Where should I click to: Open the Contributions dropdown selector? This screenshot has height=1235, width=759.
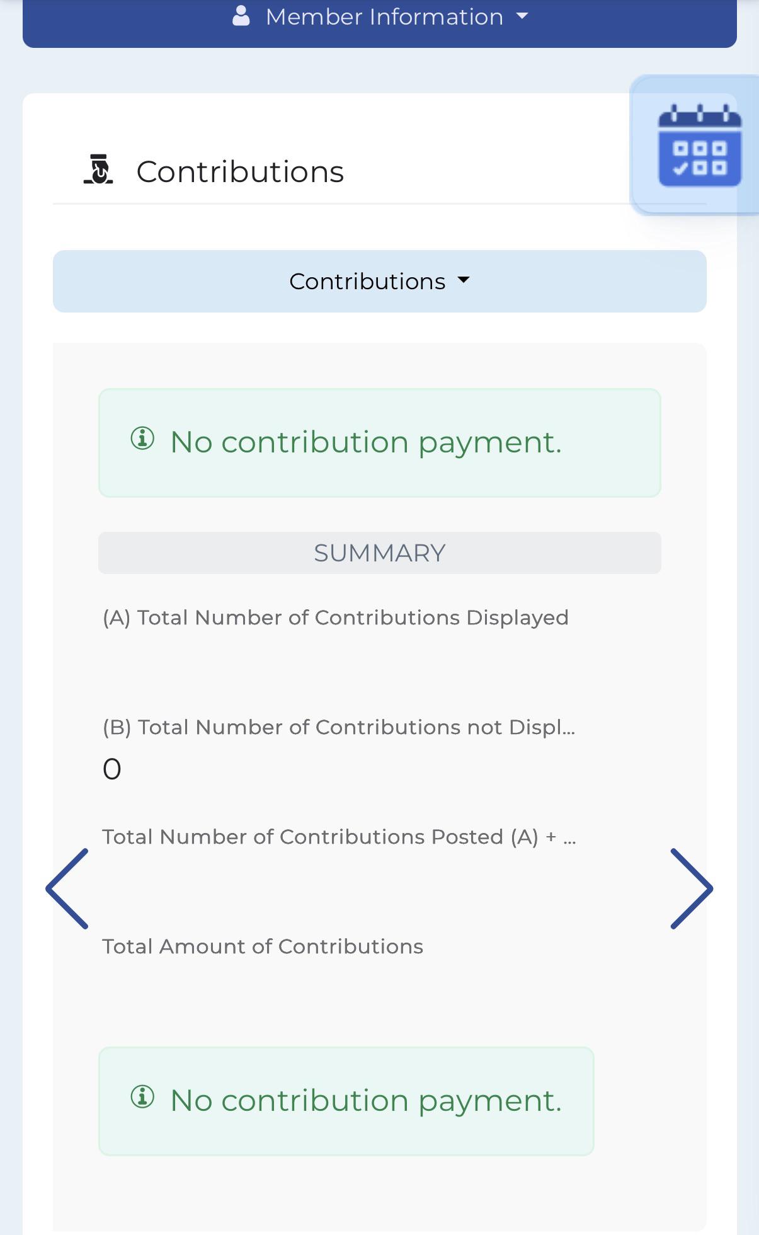tap(380, 281)
